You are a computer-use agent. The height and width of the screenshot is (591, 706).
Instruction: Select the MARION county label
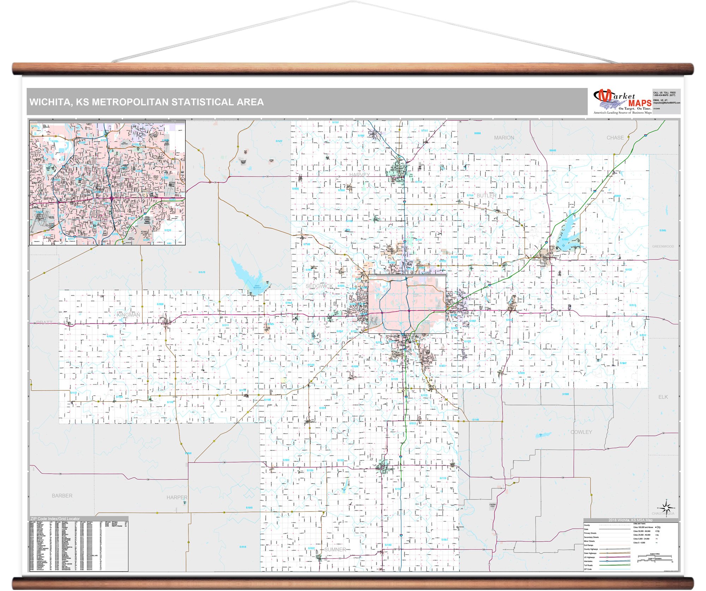(504, 138)
